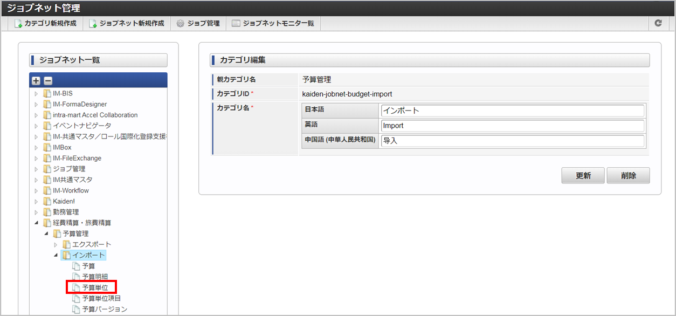Expand the IM-FormaDesigner tree node
The image size is (676, 316).
(36, 104)
